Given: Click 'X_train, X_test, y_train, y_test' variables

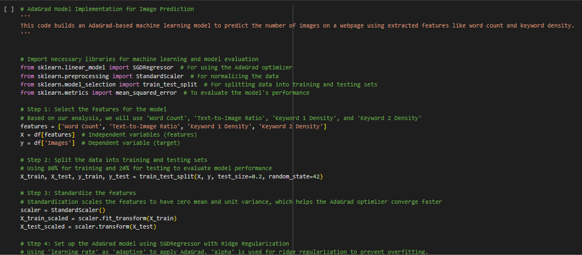Looking at the screenshot, I should pyautogui.click(x=75, y=177).
